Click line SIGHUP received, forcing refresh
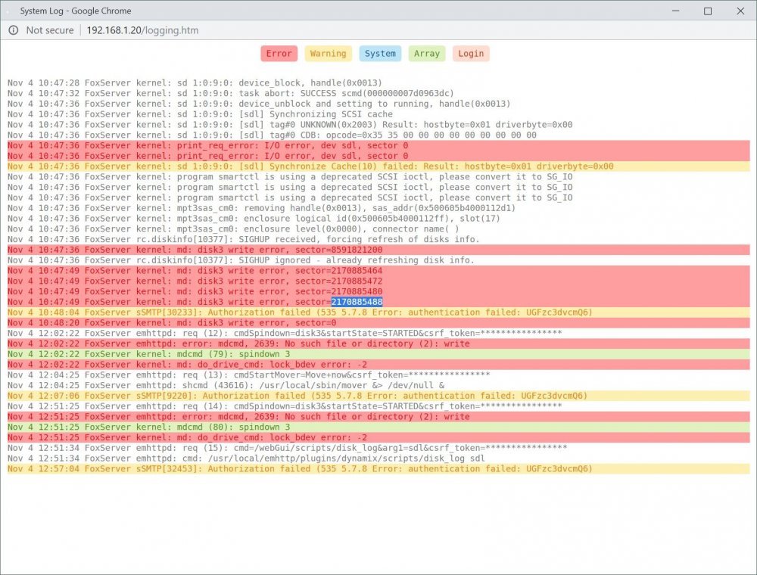The height and width of the screenshot is (575, 757). pyautogui.click(x=243, y=239)
